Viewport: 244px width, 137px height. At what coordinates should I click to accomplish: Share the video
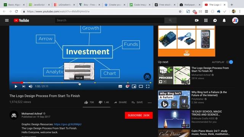pos(120,102)
